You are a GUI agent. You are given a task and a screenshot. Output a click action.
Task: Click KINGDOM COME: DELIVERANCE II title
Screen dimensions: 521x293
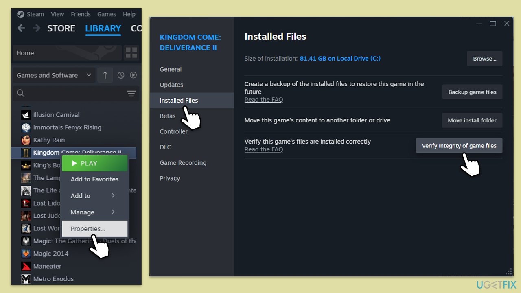190,42
